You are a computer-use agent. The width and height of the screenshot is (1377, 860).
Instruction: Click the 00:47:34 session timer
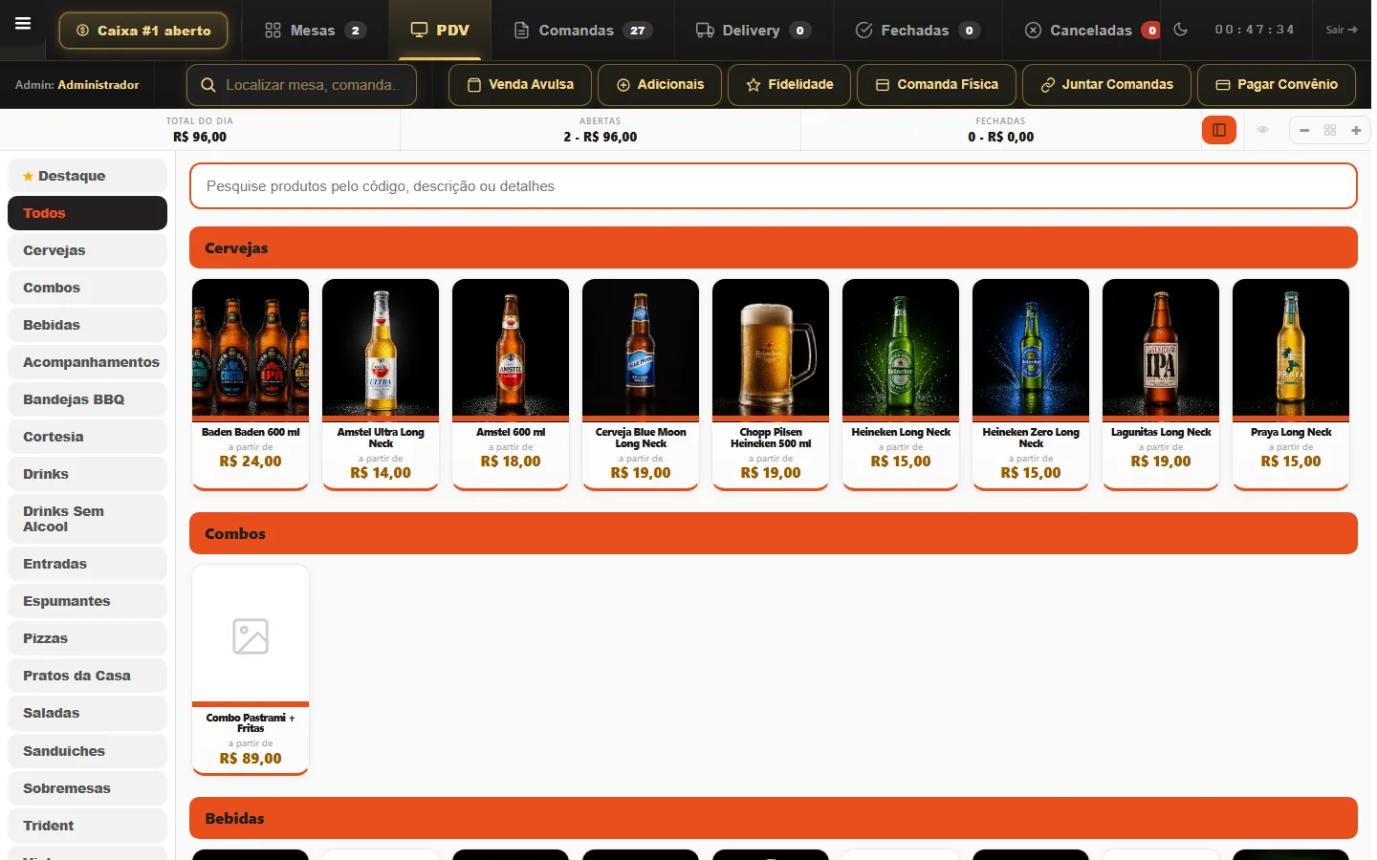(x=1255, y=30)
